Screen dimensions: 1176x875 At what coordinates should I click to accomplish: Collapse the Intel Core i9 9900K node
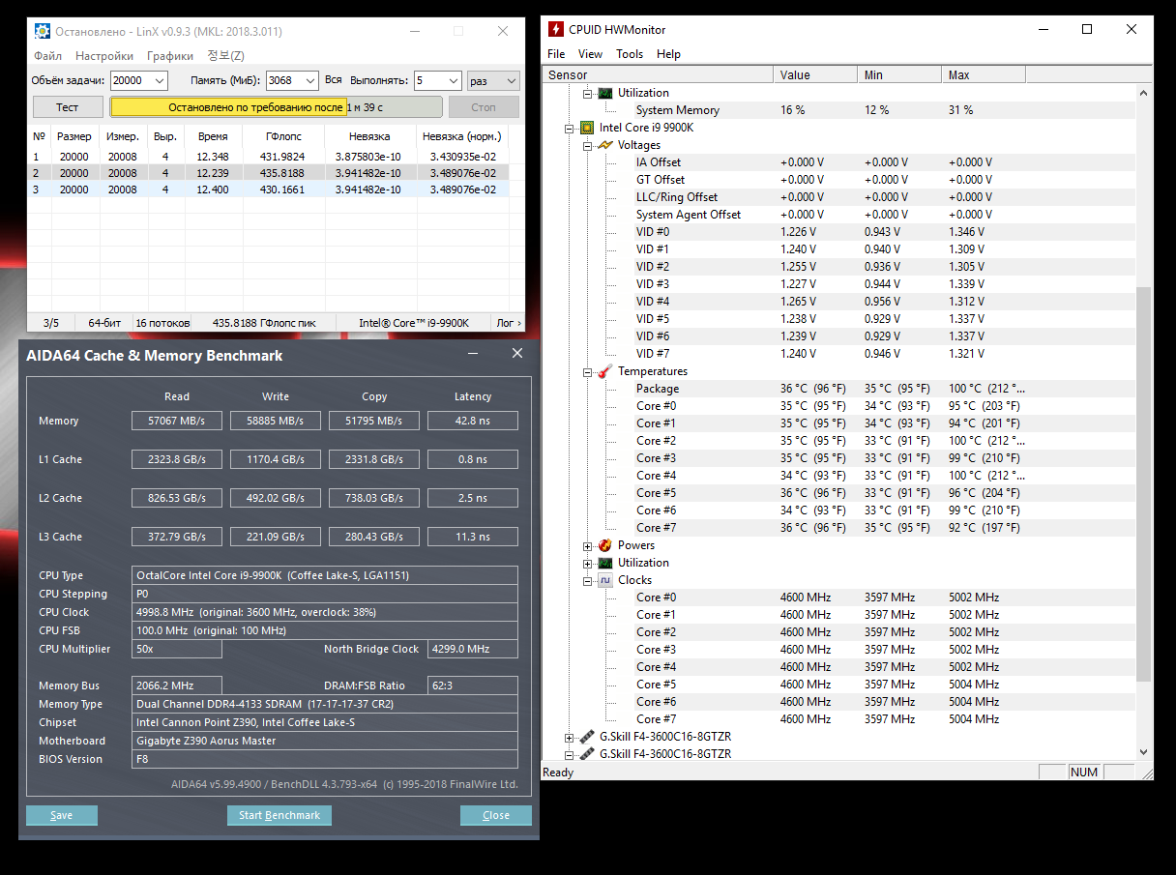(570, 128)
